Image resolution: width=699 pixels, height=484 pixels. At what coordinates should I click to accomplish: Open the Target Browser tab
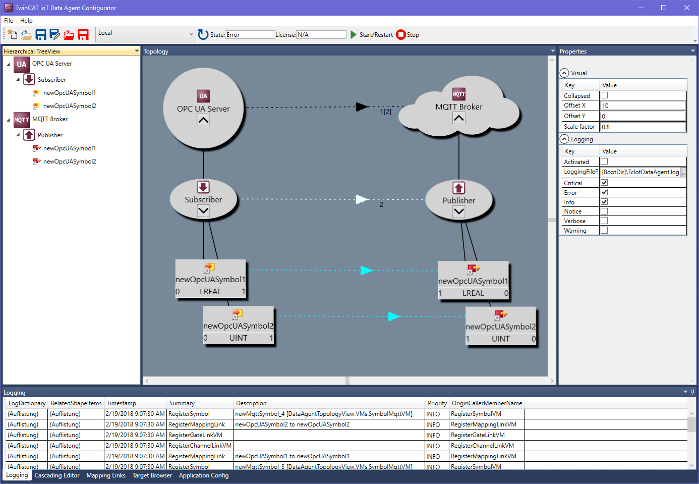pos(152,475)
